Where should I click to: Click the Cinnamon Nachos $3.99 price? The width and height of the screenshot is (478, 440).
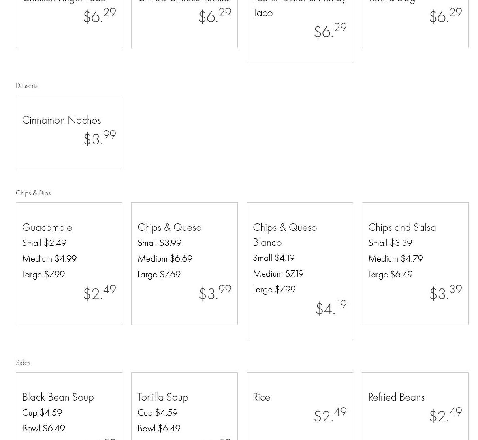(x=100, y=138)
